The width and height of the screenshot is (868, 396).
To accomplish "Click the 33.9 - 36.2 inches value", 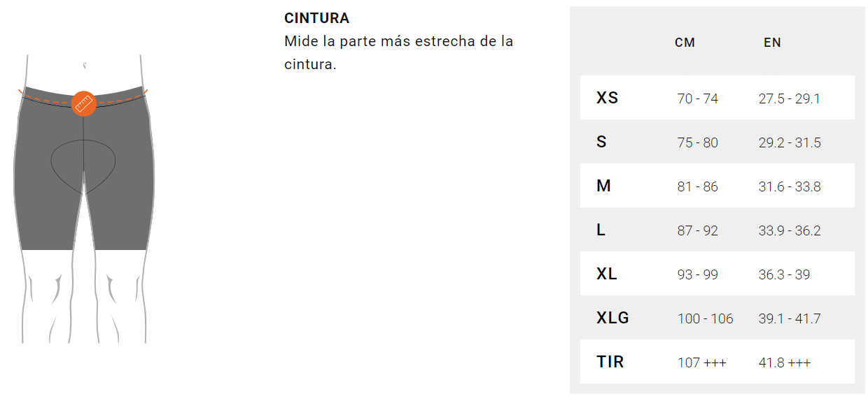I will tap(790, 230).
